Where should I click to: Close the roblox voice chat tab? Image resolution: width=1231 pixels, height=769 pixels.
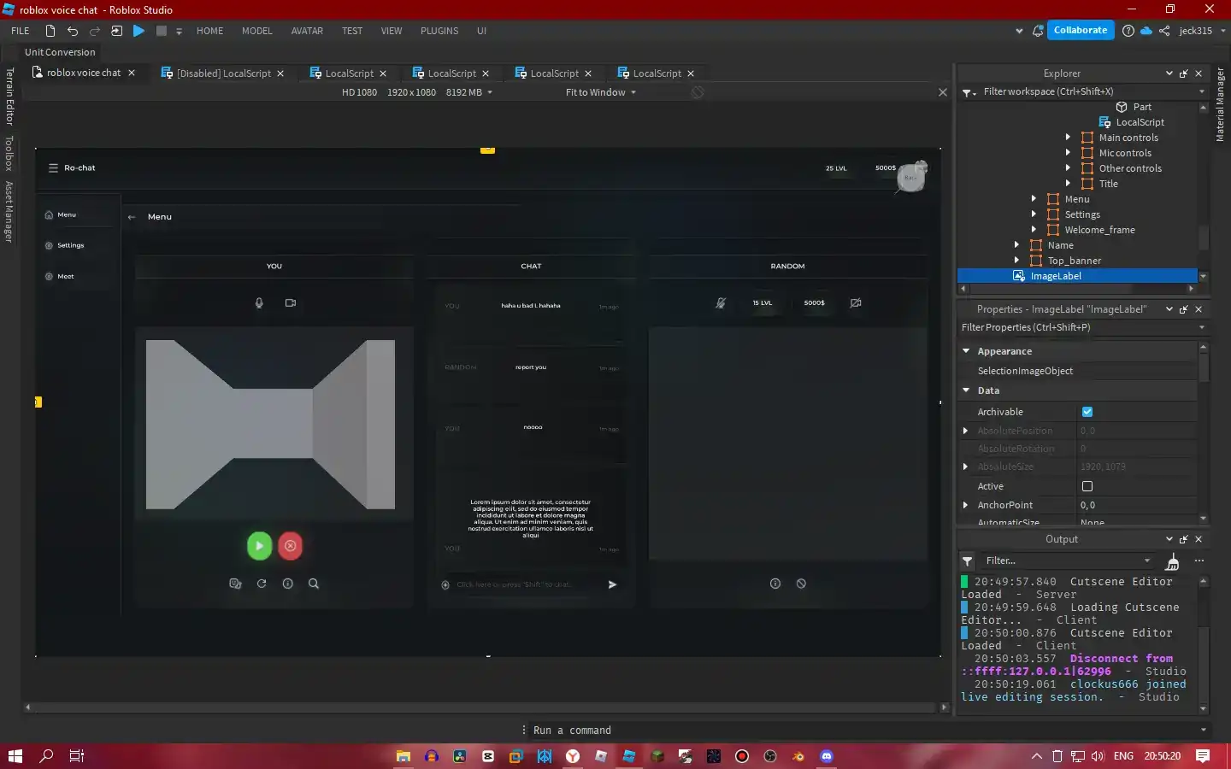point(132,73)
